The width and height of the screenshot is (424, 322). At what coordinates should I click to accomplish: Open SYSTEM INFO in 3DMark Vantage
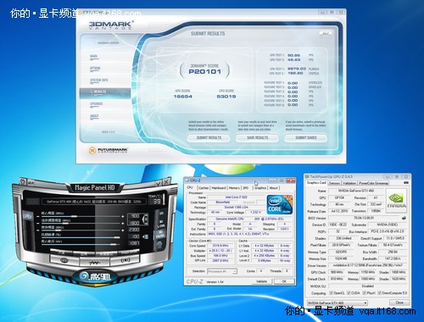pyautogui.click(x=99, y=80)
